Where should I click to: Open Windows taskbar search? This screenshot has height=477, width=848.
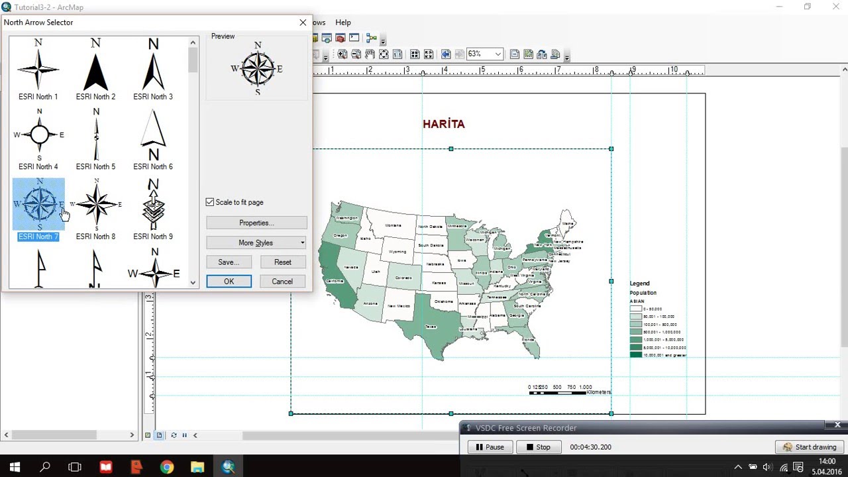(x=45, y=467)
